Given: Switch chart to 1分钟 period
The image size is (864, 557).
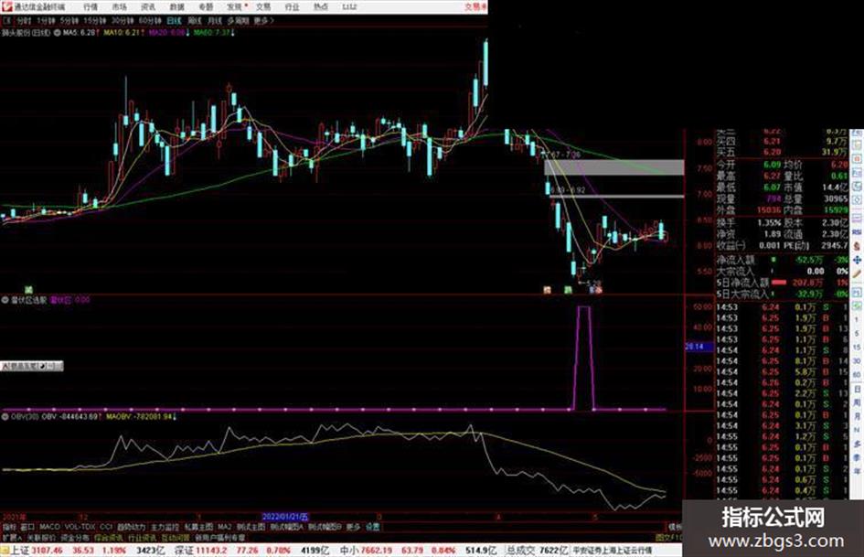Looking at the screenshot, I should 46,20.
